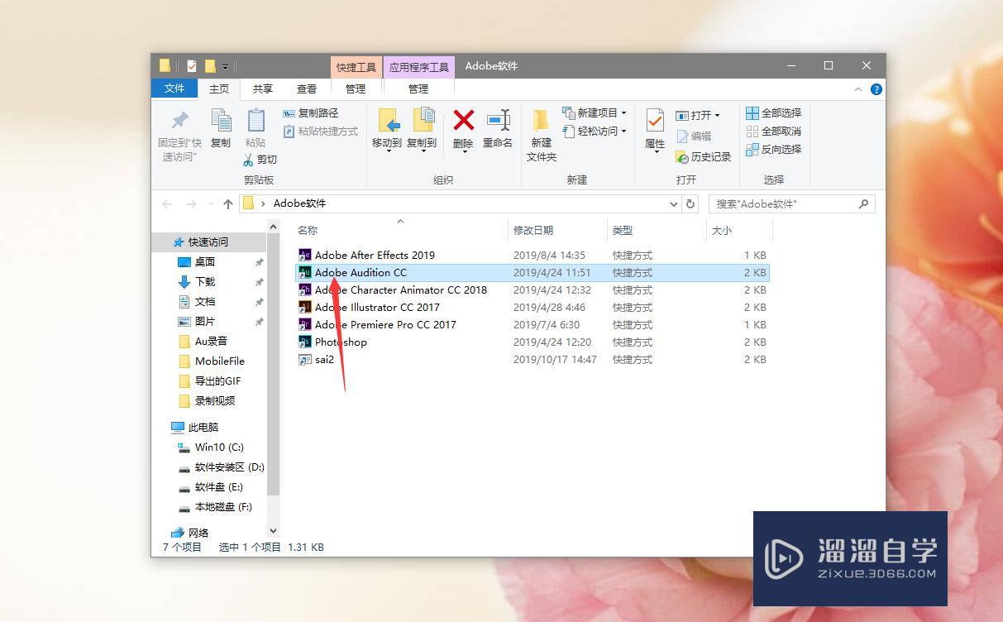1003x622 pixels.
Task: Click the search Adobe软件 box
Action: 791,203
